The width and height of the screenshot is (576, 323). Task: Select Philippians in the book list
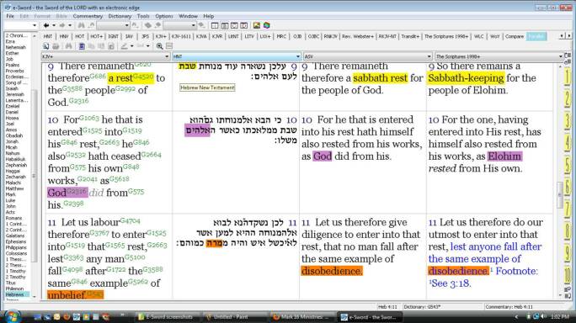16,247
